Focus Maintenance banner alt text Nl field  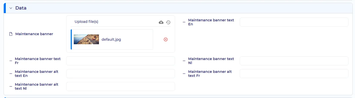coord(120,86)
